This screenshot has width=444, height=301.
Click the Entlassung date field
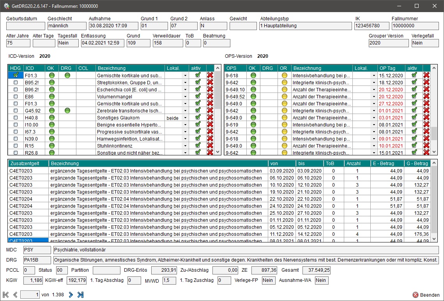click(102, 43)
